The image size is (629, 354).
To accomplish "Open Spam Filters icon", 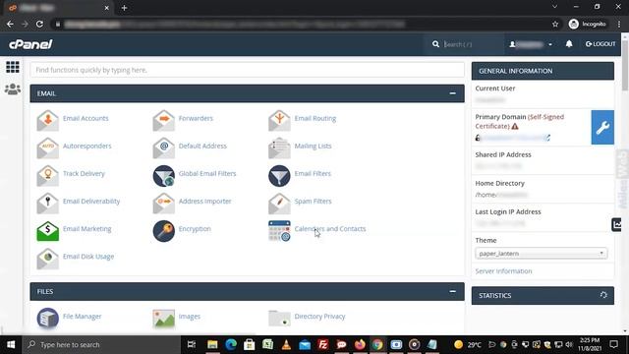I will click(x=279, y=204).
